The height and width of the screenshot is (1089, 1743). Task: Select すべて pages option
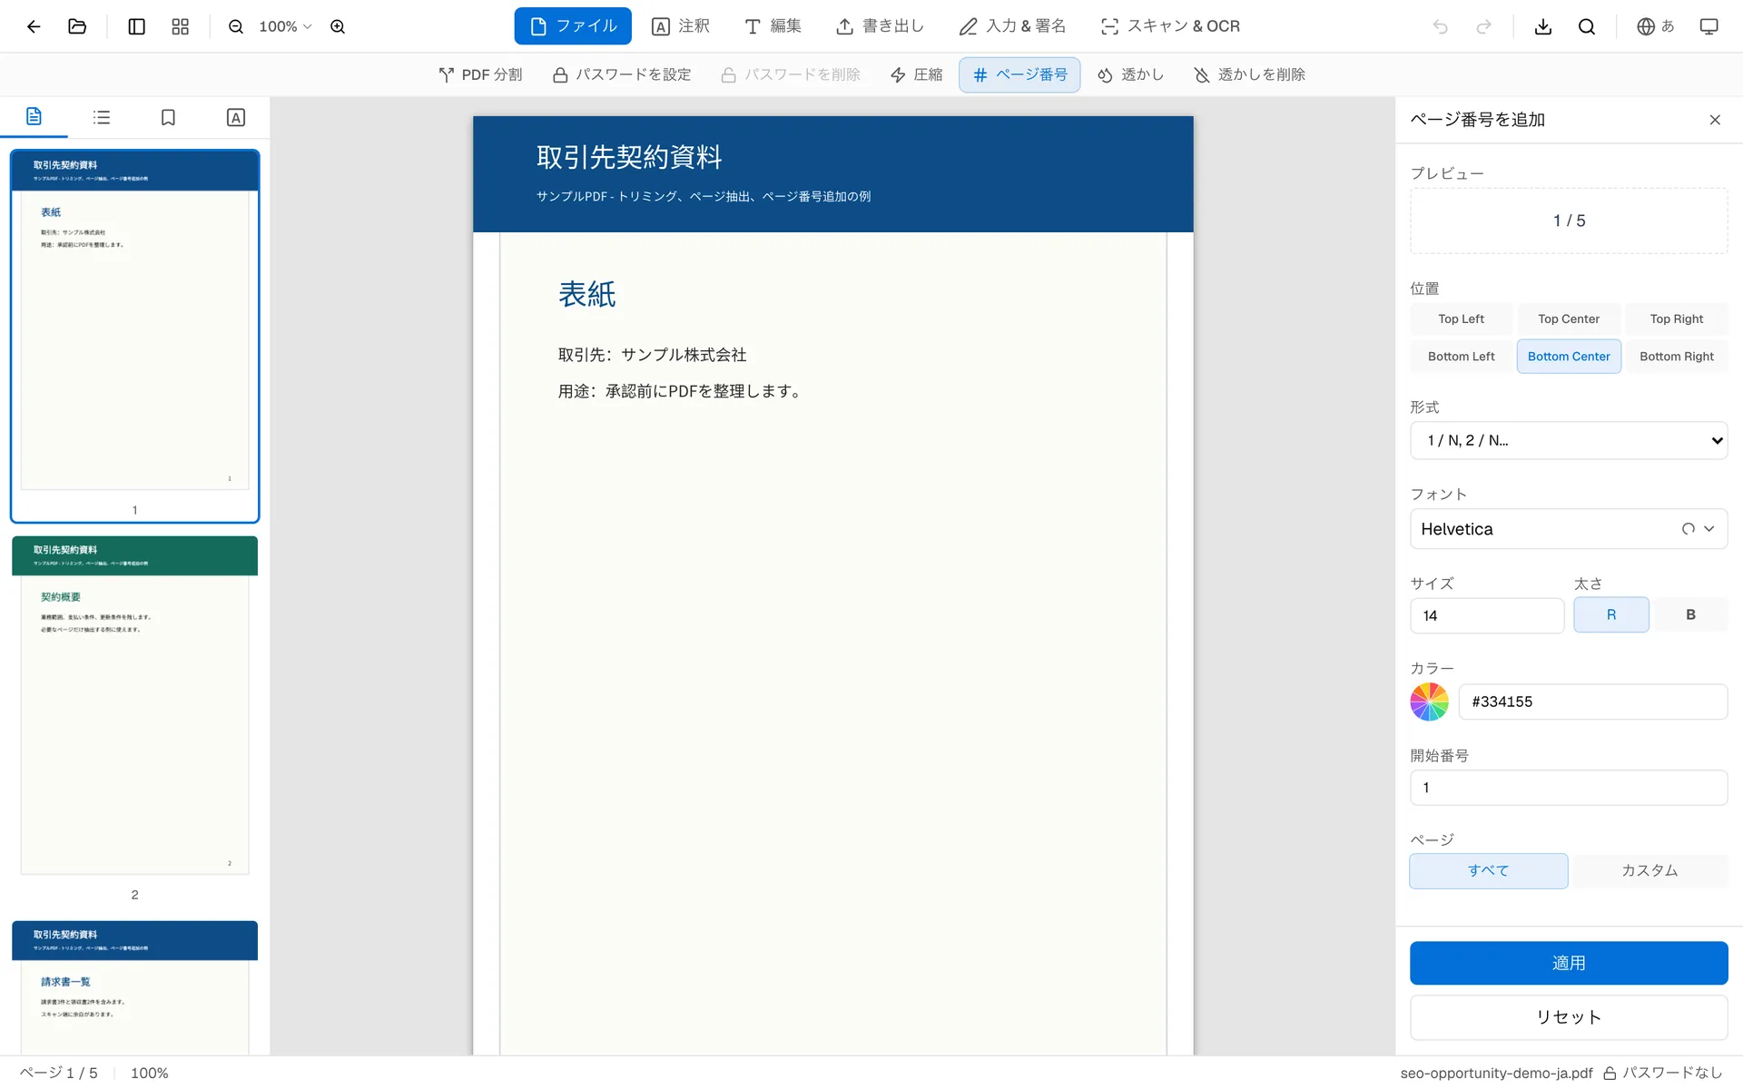tap(1488, 870)
